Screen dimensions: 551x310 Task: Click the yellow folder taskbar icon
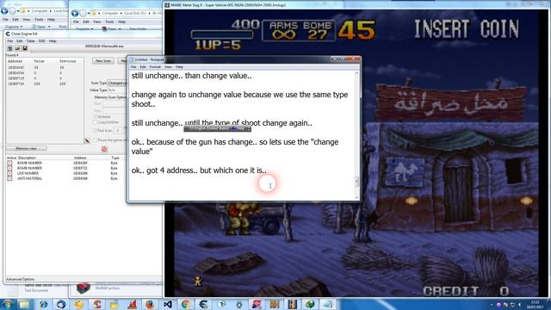pyautogui.click(x=115, y=304)
